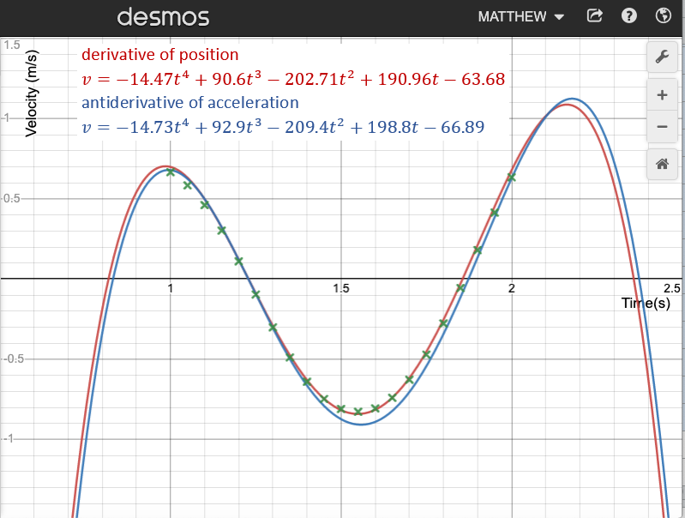Zoom out with the minus button
The height and width of the screenshot is (518, 685).
(663, 127)
